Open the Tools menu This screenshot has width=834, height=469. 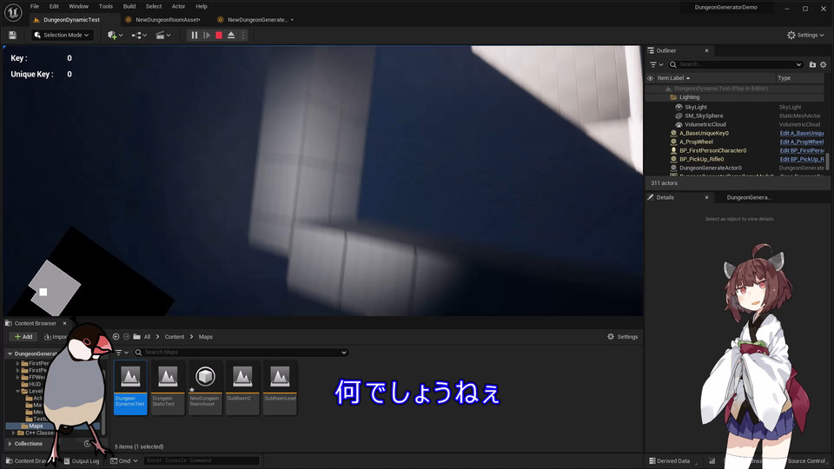[x=106, y=6]
